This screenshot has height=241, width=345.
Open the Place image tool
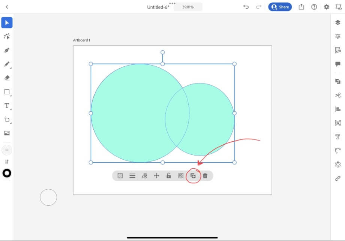point(7,133)
